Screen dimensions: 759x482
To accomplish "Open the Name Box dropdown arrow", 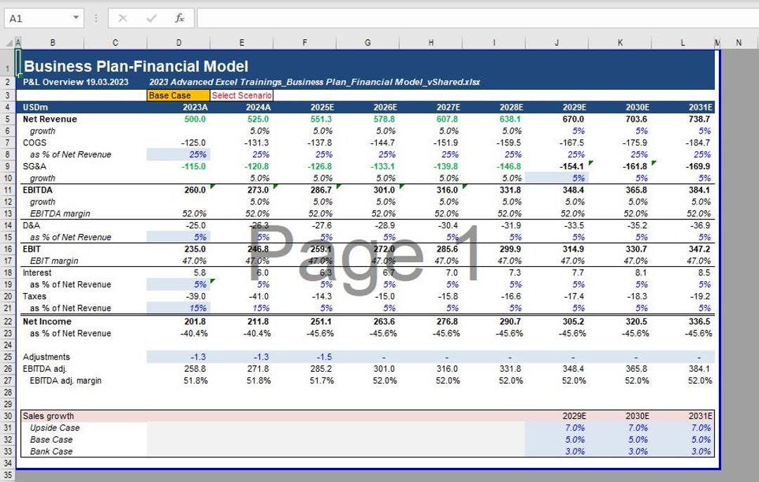I will pos(74,19).
